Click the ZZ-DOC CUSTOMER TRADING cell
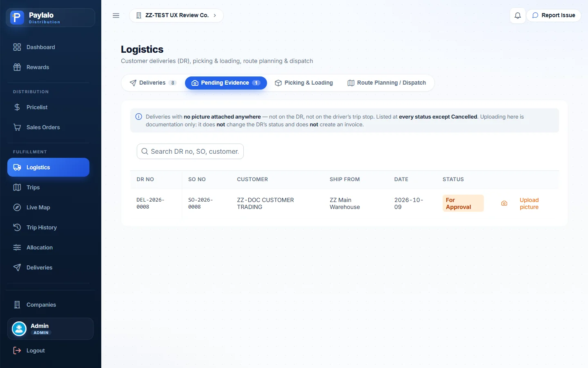The width and height of the screenshot is (588, 368). pos(265,203)
